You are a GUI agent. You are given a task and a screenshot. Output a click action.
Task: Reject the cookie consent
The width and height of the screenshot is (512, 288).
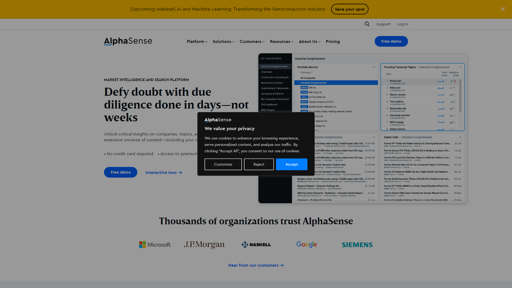(259, 164)
